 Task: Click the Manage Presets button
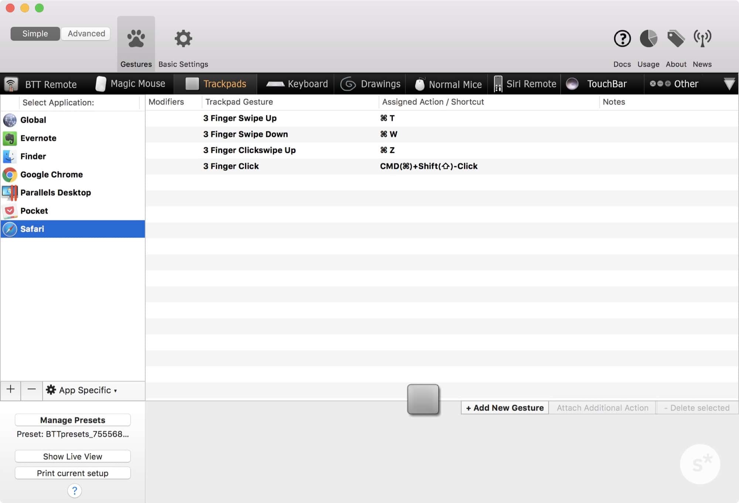click(72, 420)
